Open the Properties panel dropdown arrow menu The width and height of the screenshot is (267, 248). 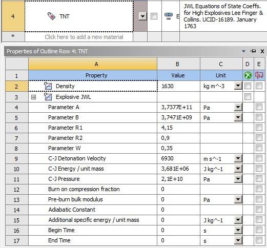pos(243,51)
